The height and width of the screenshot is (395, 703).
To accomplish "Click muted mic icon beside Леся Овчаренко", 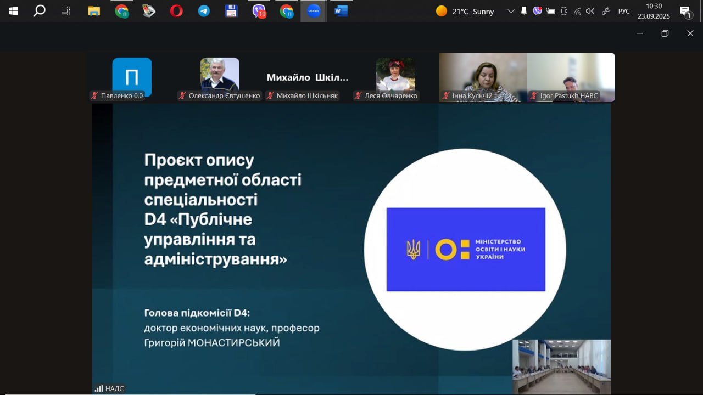I will tap(359, 95).
